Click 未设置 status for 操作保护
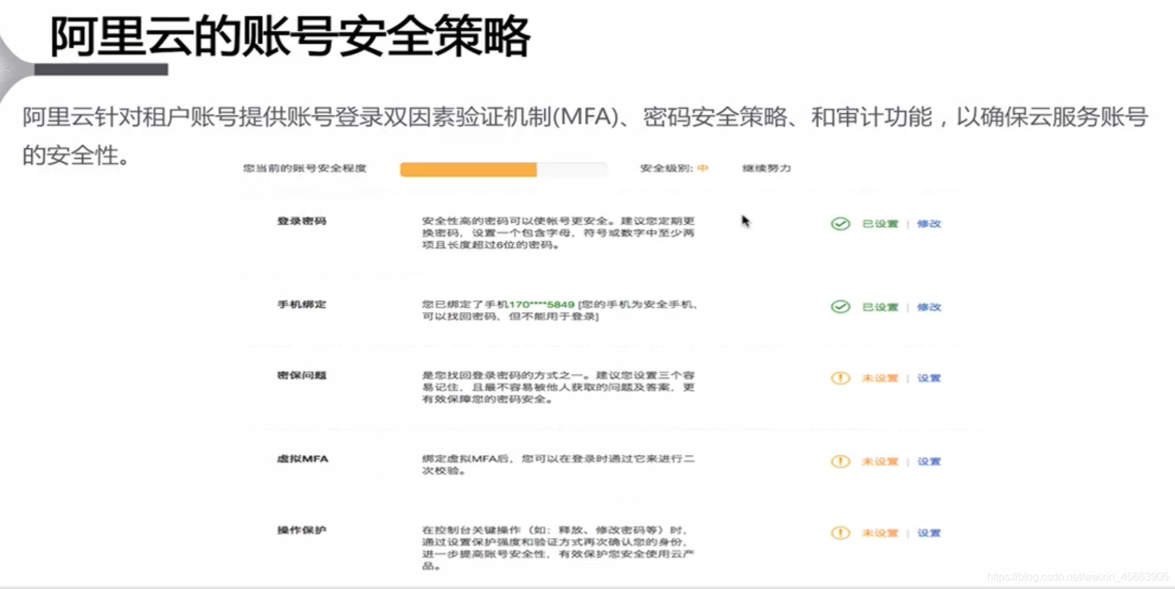The height and width of the screenshot is (589, 1175). pos(880,533)
